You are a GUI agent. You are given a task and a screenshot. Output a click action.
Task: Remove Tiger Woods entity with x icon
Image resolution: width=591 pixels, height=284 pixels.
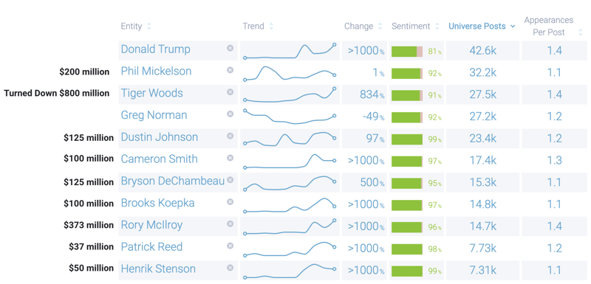(x=230, y=91)
